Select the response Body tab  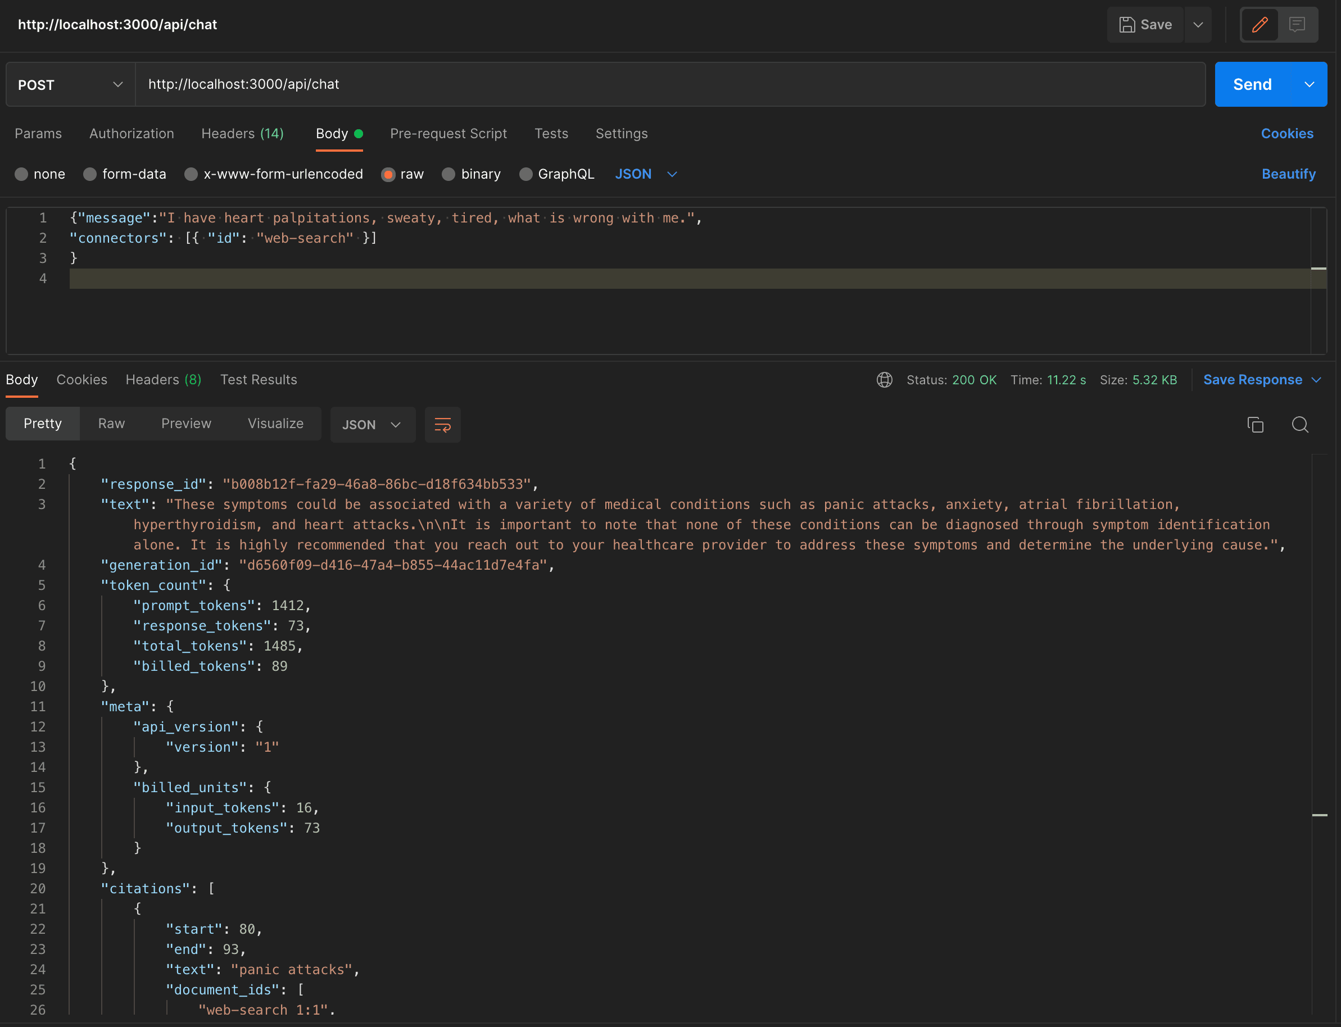22,380
